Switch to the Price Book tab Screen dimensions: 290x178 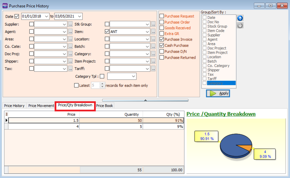click(104, 106)
